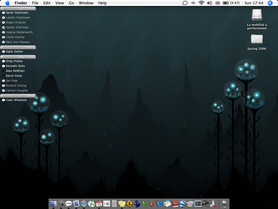Select contact Greg Hickey
278x209 pixels.
[x=14, y=61]
